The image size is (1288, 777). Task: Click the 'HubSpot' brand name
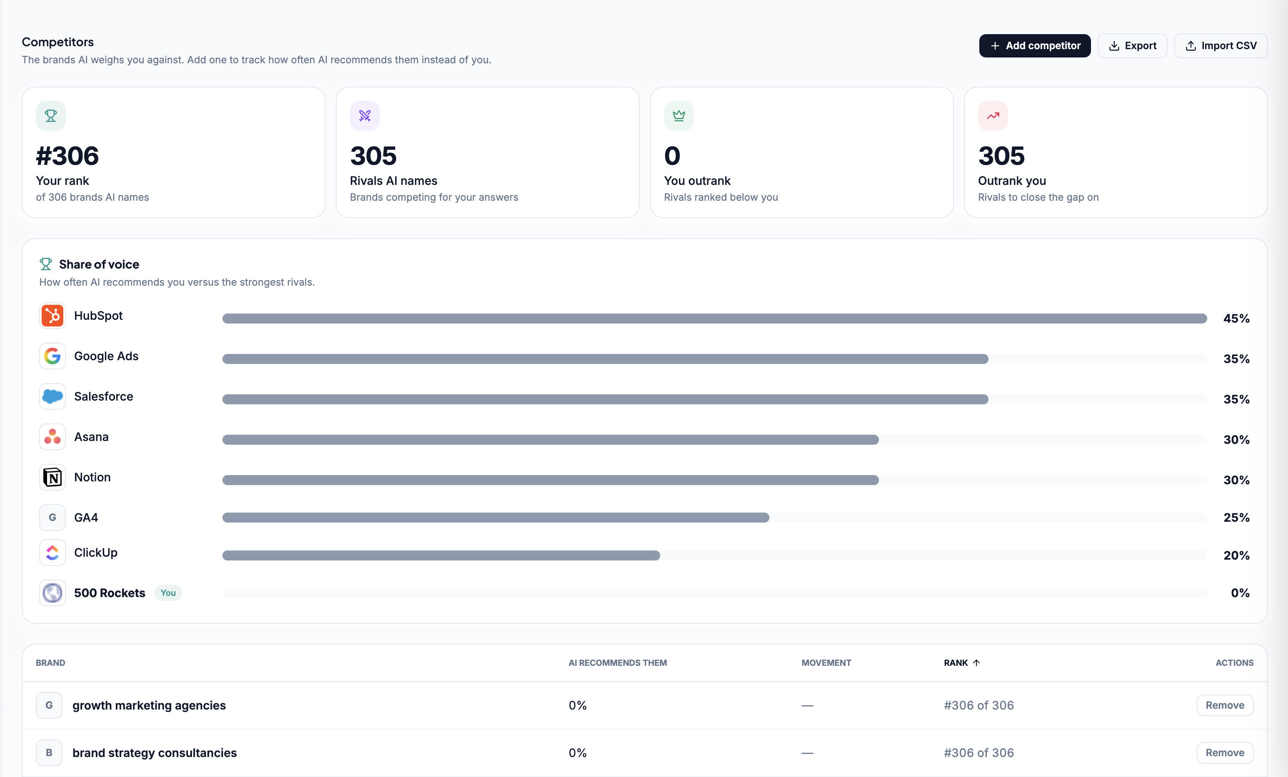click(x=98, y=316)
